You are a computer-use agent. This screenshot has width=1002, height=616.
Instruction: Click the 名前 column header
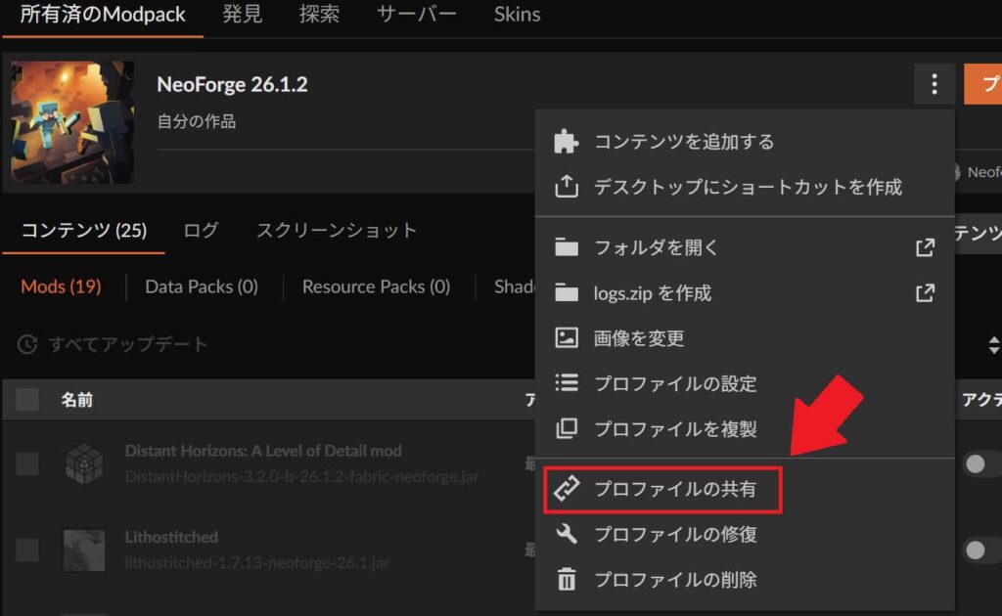(x=76, y=400)
